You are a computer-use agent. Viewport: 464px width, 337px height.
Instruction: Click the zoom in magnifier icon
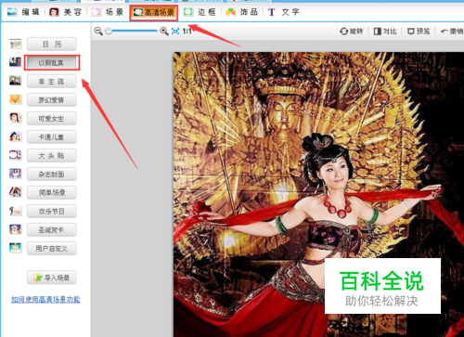point(164,31)
